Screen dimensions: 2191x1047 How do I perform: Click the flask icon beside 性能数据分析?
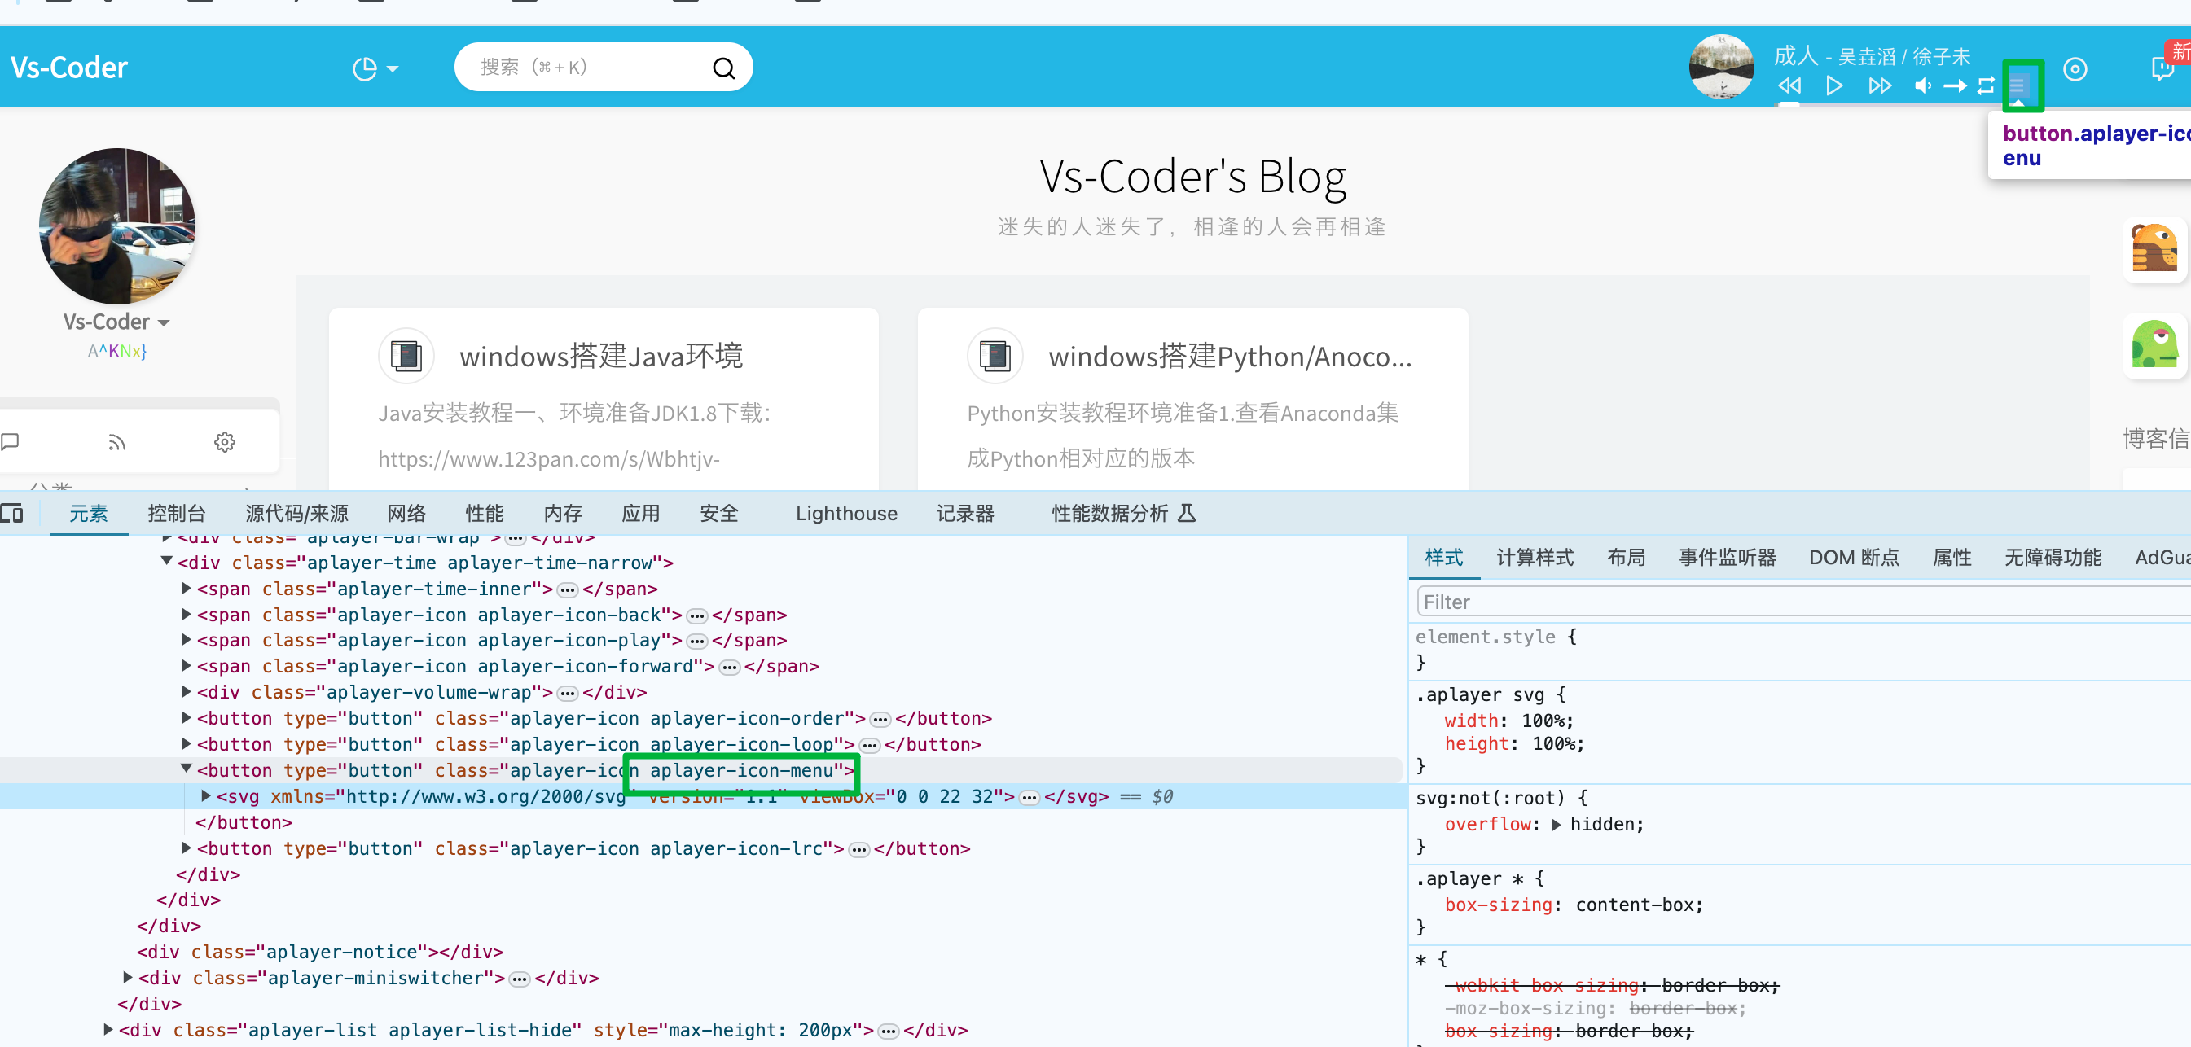click(1187, 513)
